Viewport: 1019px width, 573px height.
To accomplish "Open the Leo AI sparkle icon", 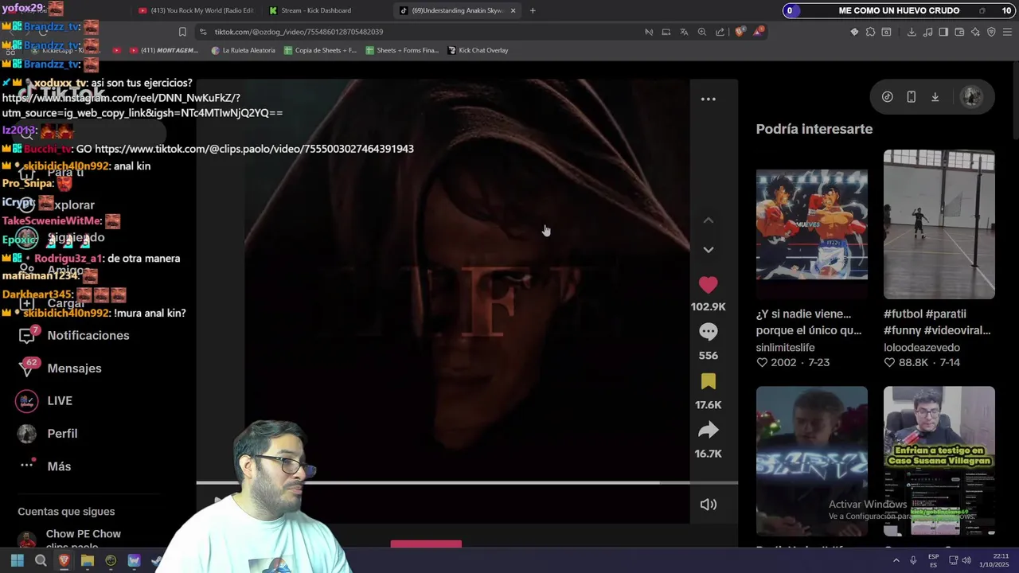I will (x=975, y=32).
